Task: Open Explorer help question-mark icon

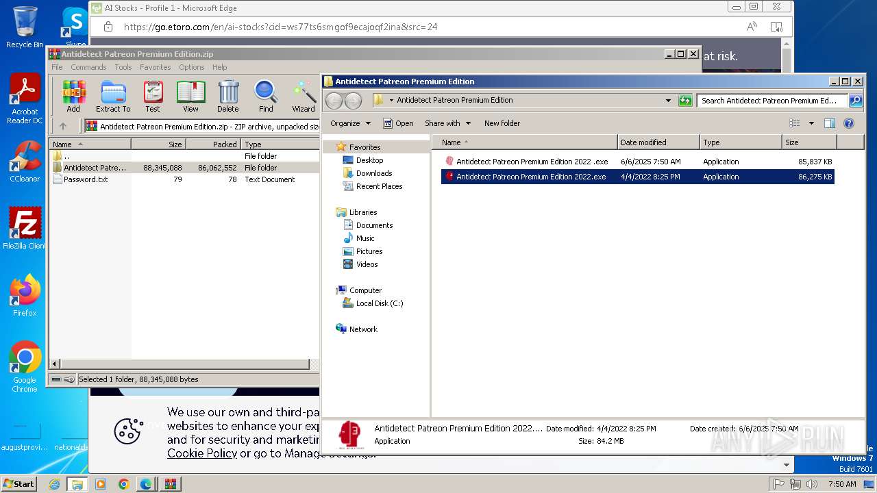Action: point(849,123)
